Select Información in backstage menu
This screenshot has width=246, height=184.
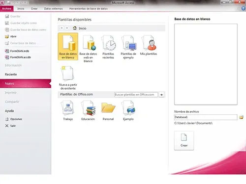pyautogui.click(x=13, y=65)
